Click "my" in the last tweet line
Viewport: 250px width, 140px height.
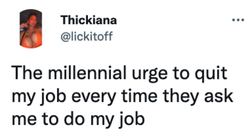coord(102,122)
